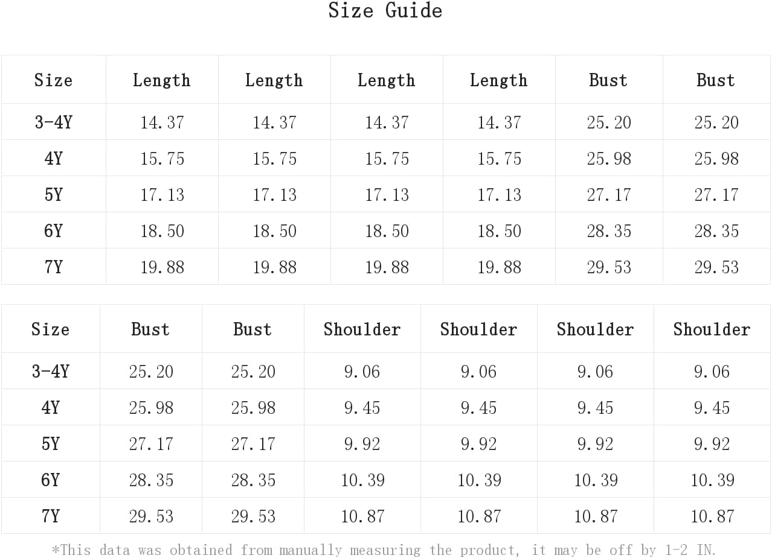Viewport: 772px width, 558px height.
Task: Click the 3-4Y row label in lower table
Action: point(50,372)
